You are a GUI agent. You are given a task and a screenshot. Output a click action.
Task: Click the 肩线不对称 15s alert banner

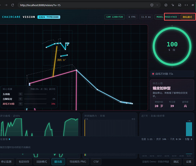click(x=172, y=74)
